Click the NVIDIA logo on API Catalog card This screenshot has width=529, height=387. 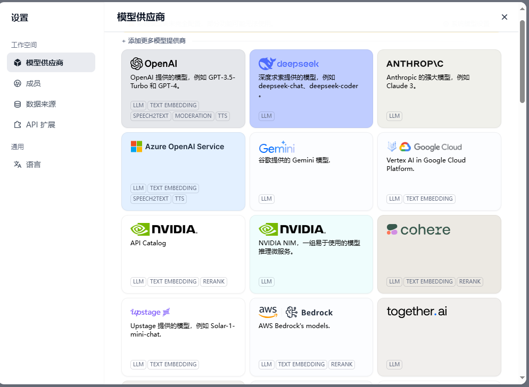click(164, 229)
